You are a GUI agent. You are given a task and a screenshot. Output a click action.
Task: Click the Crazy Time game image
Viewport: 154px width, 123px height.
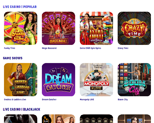pyautogui.click(x=134, y=28)
